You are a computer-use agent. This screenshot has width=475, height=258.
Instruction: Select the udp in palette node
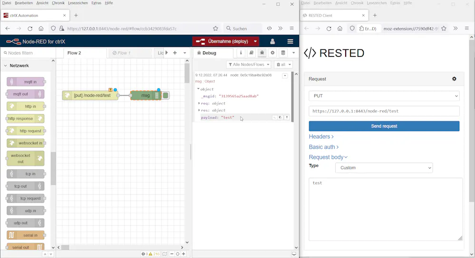click(26, 210)
